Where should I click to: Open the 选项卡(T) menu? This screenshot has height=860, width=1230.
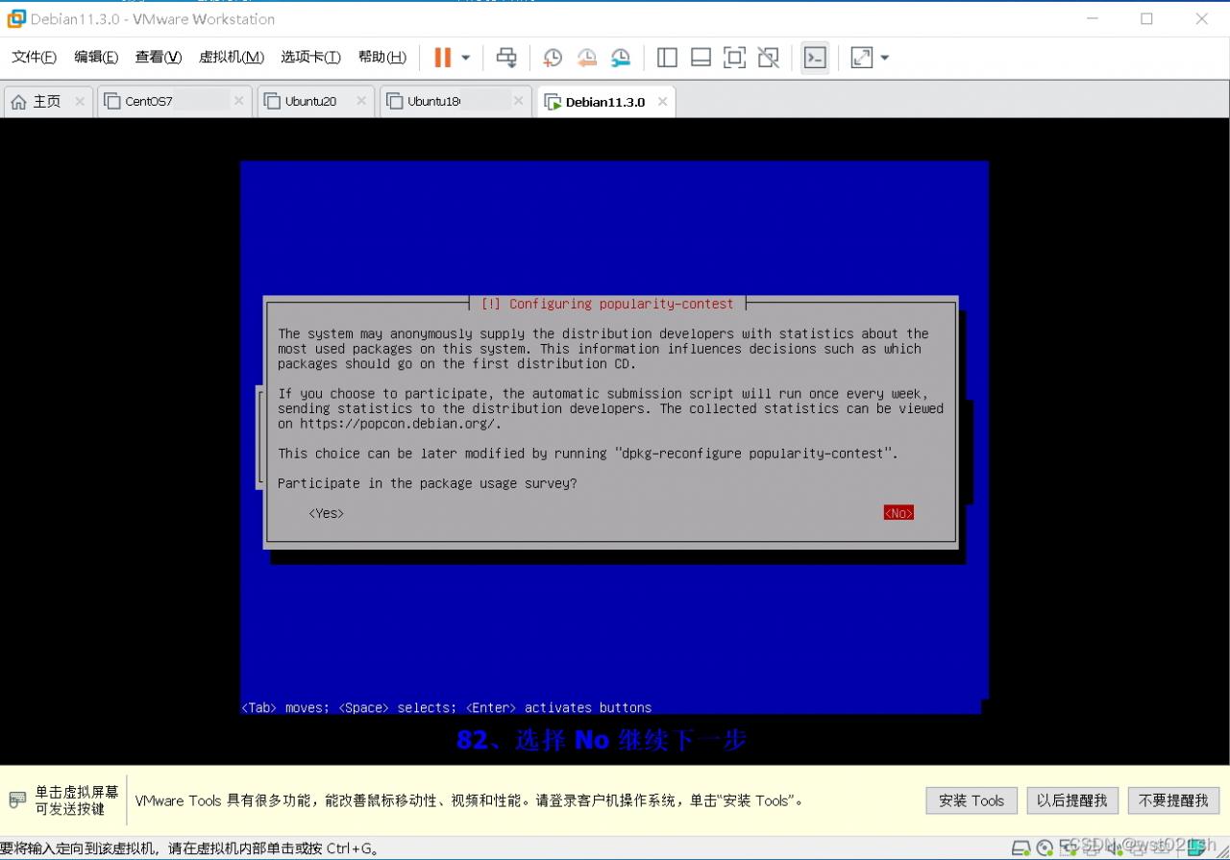click(310, 57)
